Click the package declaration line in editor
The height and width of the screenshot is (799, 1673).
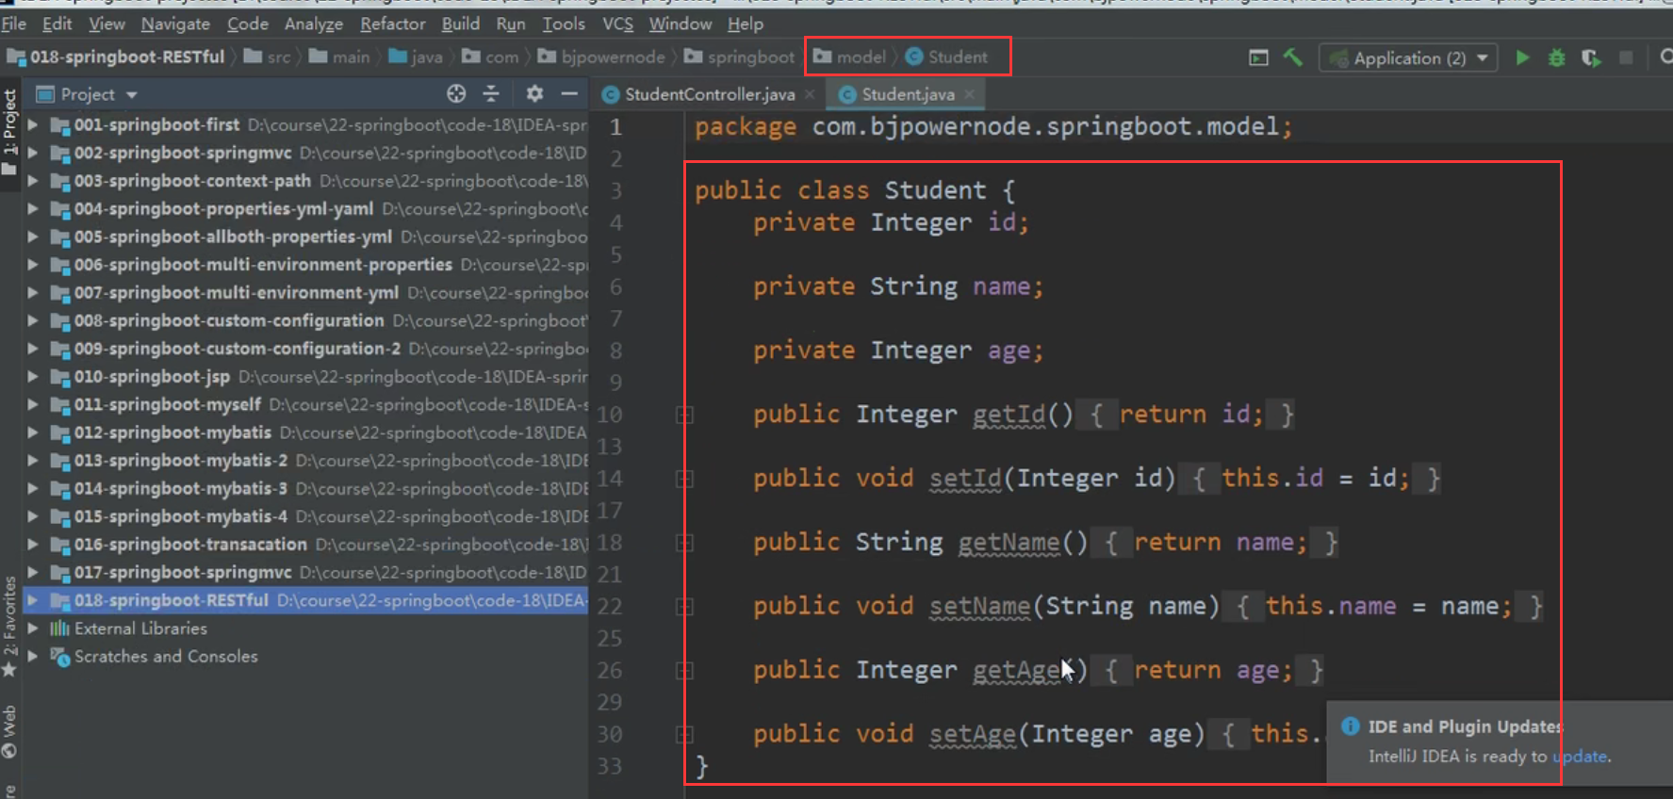(993, 126)
